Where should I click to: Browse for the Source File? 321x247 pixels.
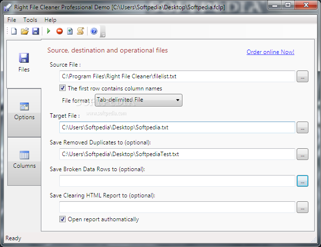(303, 76)
